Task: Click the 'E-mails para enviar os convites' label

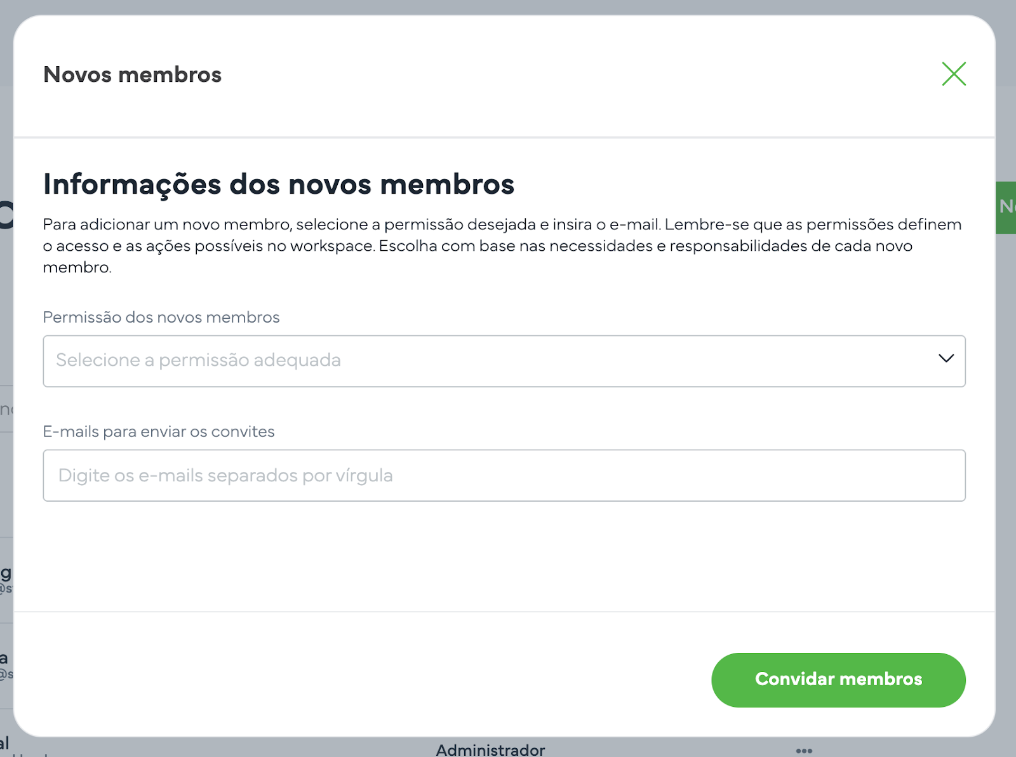Action: pyautogui.click(x=159, y=432)
